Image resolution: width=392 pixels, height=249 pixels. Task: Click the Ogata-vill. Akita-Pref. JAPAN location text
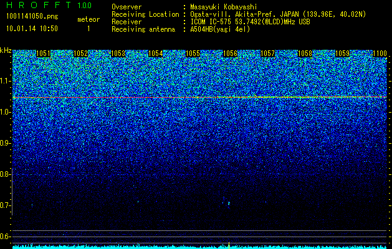pos(278,14)
